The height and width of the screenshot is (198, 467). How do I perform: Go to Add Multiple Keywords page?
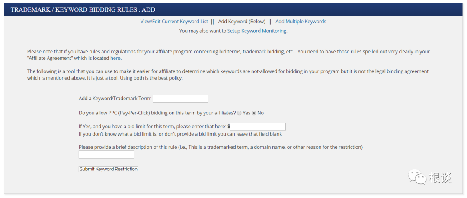301,22
